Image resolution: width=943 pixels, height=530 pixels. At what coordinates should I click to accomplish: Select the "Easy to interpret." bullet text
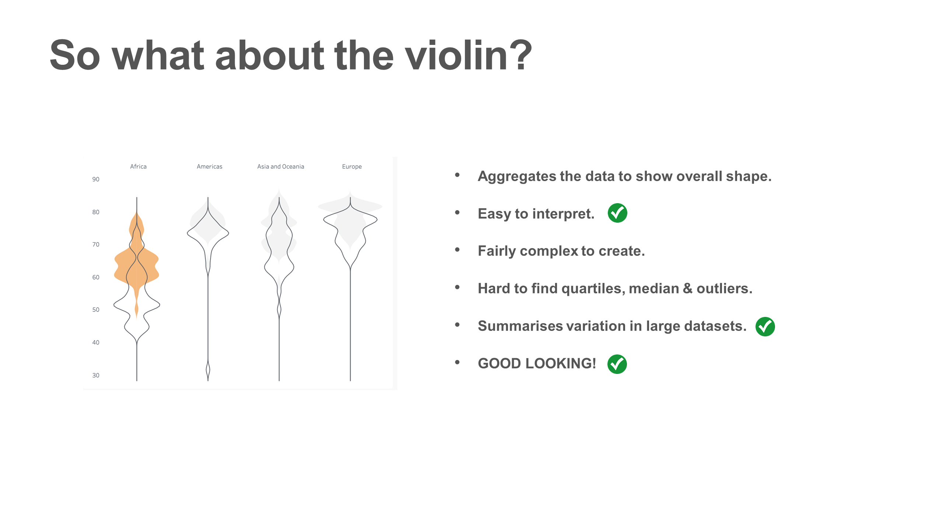(536, 214)
